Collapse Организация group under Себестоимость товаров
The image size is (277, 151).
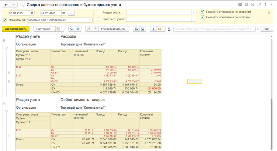(6, 111)
